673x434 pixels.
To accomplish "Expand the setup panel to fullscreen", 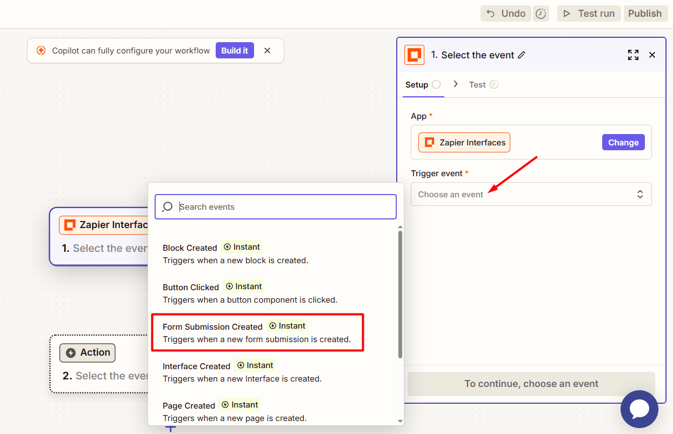I will pyautogui.click(x=633, y=55).
